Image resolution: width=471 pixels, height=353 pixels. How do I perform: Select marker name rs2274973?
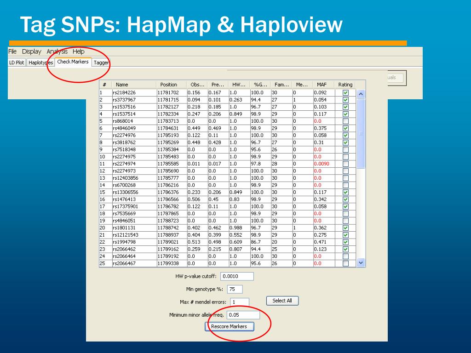(124, 171)
